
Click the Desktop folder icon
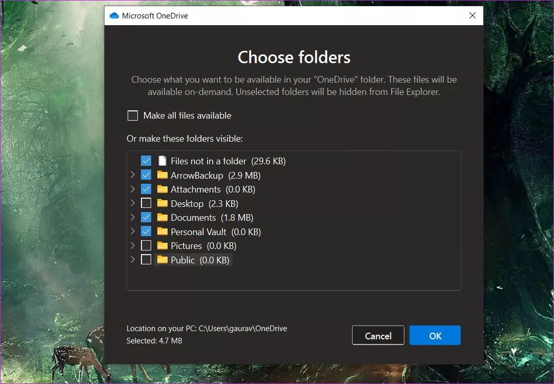click(162, 203)
